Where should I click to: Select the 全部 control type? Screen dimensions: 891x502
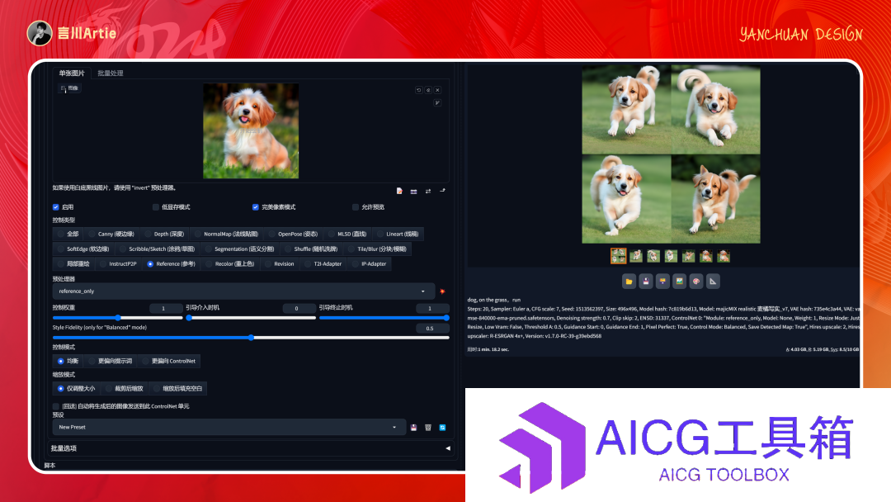pyautogui.click(x=68, y=234)
